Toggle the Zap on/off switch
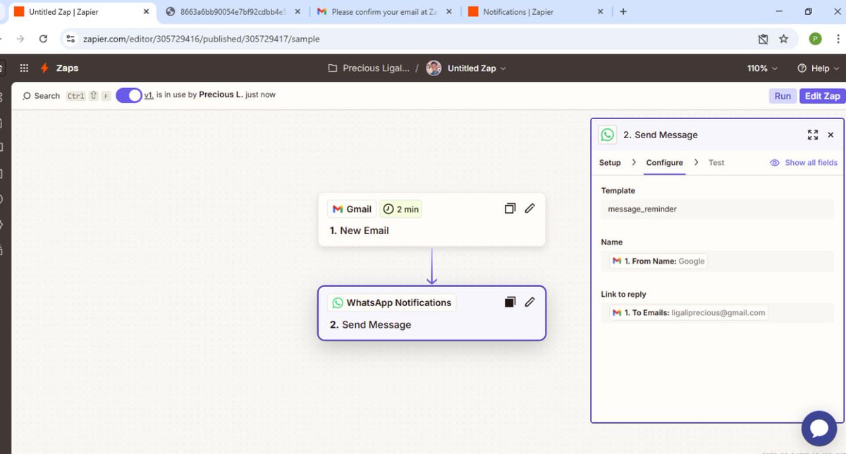Screen dimensions: 846x454 coord(129,95)
